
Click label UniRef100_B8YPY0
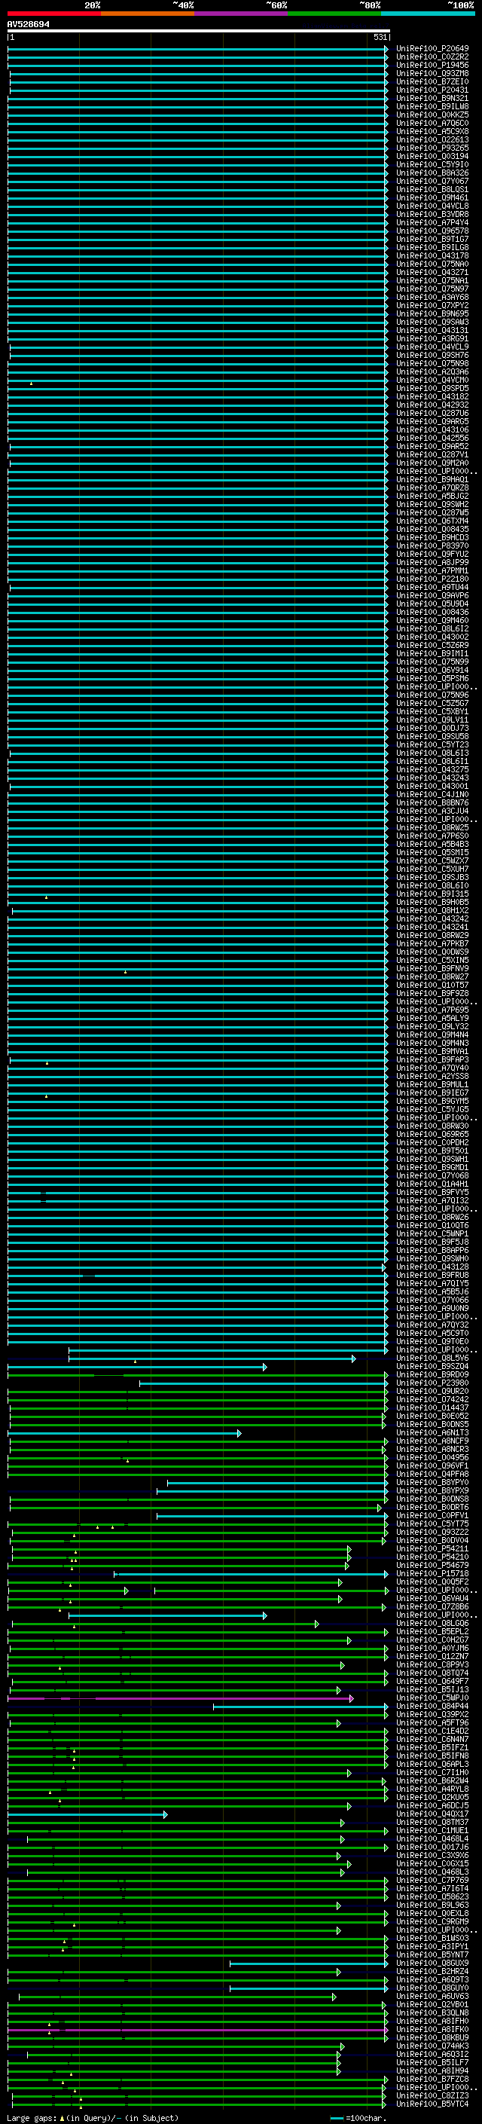(432, 1483)
